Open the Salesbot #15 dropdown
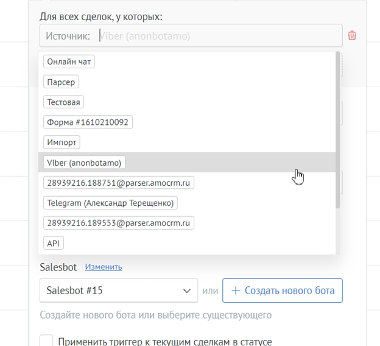The width and height of the screenshot is (380, 346). coord(119,291)
